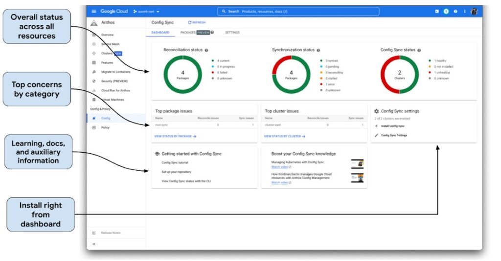This screenshot has height=261, width=501.
Task: Click the Security (PREVIEW) shield icon
Action: [94, 81]
